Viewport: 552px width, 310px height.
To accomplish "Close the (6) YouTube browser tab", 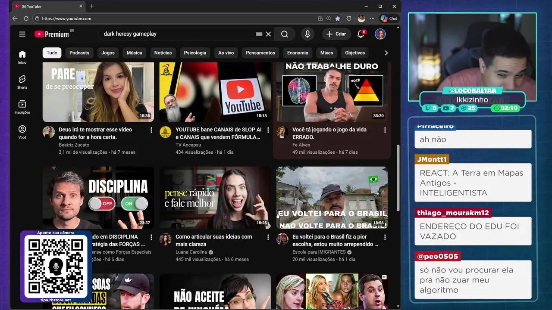I will 80,6.
